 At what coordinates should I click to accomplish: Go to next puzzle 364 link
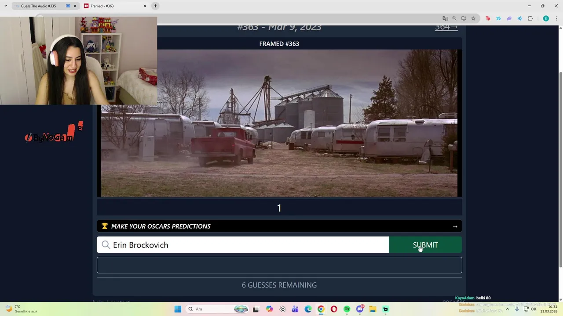[x=446, y=27]
